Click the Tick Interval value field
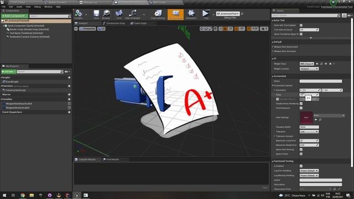 coord(309,30)
